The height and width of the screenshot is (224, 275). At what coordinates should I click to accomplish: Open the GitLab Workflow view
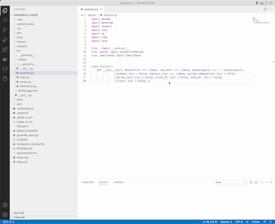[5, 69]
